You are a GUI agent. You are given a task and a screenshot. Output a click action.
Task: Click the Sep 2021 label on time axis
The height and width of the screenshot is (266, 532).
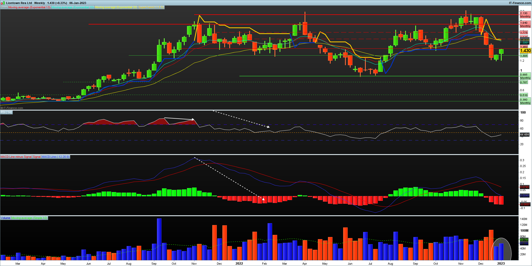[154, 264]
